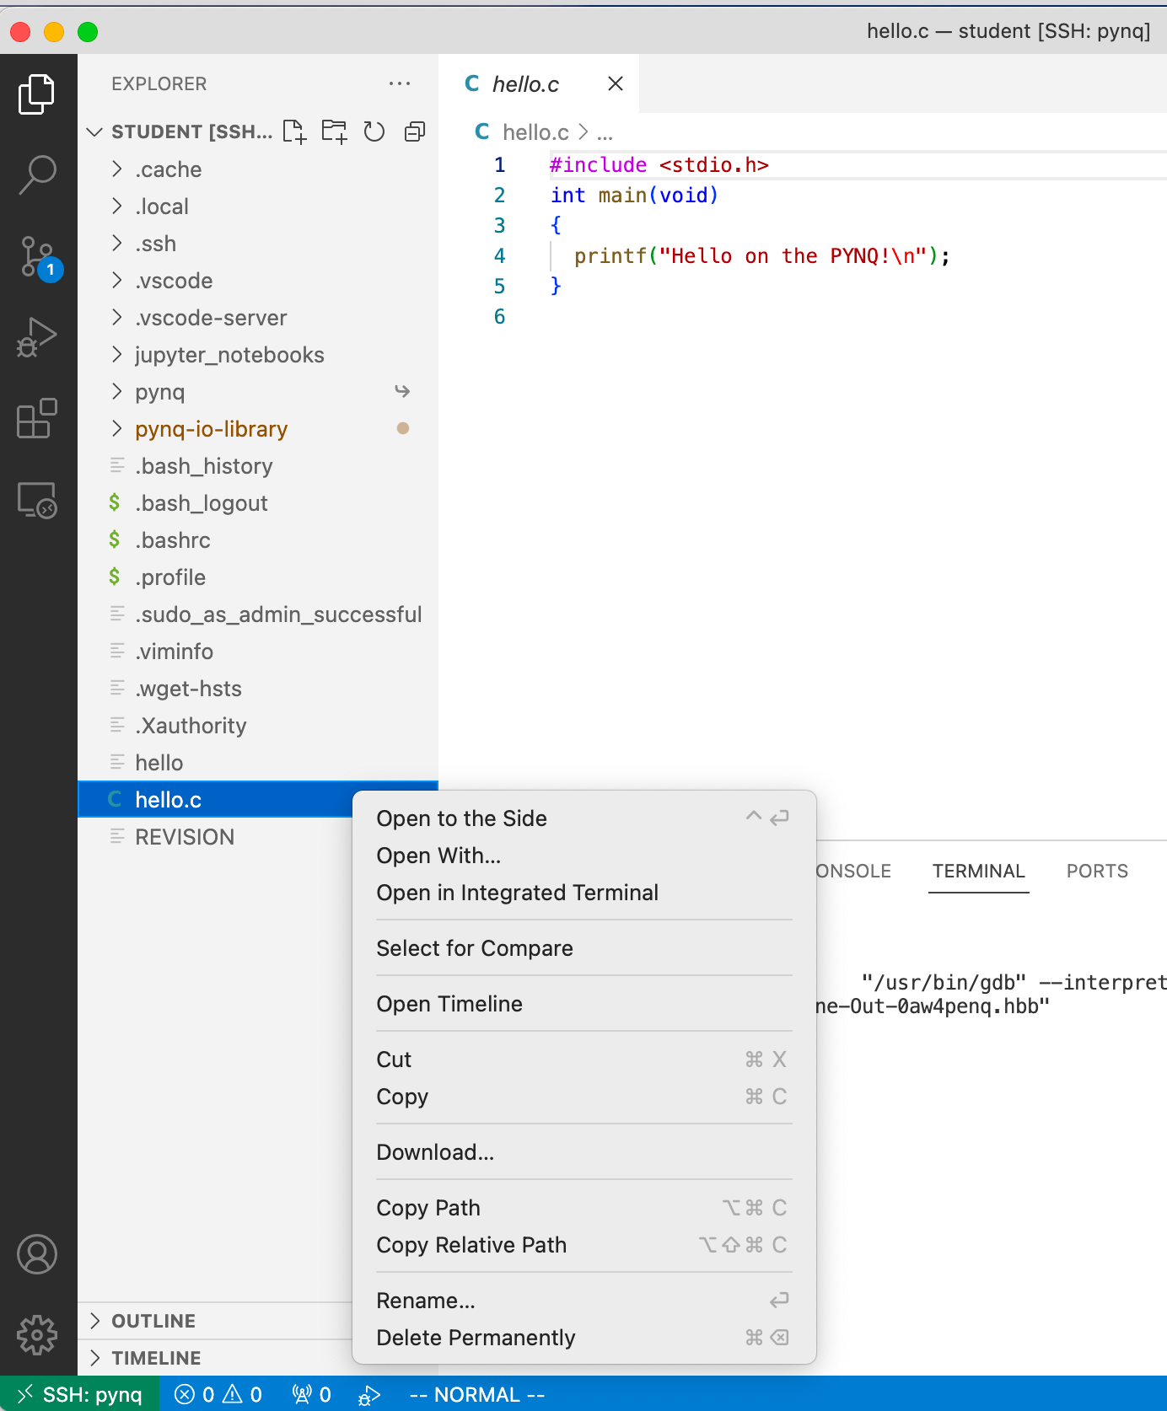
Task: Open the Accounts menu icon
Action: click(x=37, y=1255)
